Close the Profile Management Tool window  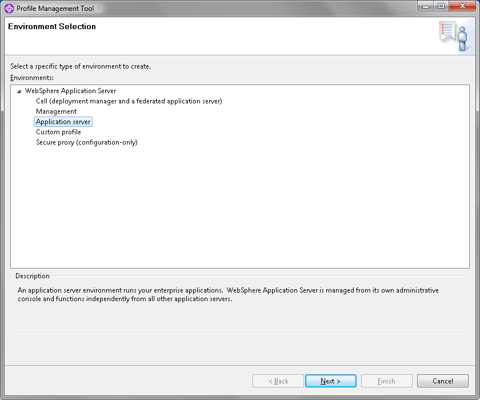coord(462,6)
